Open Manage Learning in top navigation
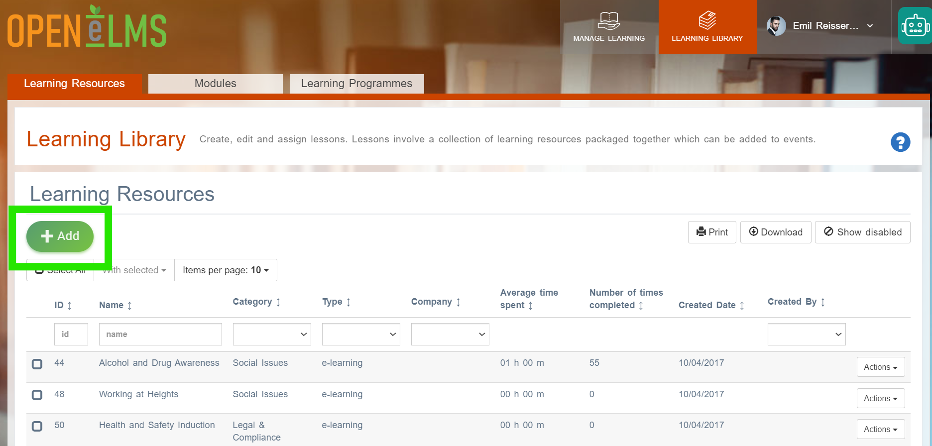 (x=609, y=27)
